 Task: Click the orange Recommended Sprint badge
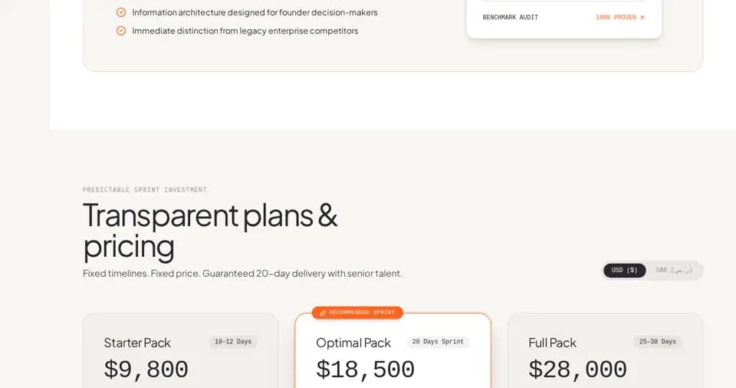click(x=357, y=313)
